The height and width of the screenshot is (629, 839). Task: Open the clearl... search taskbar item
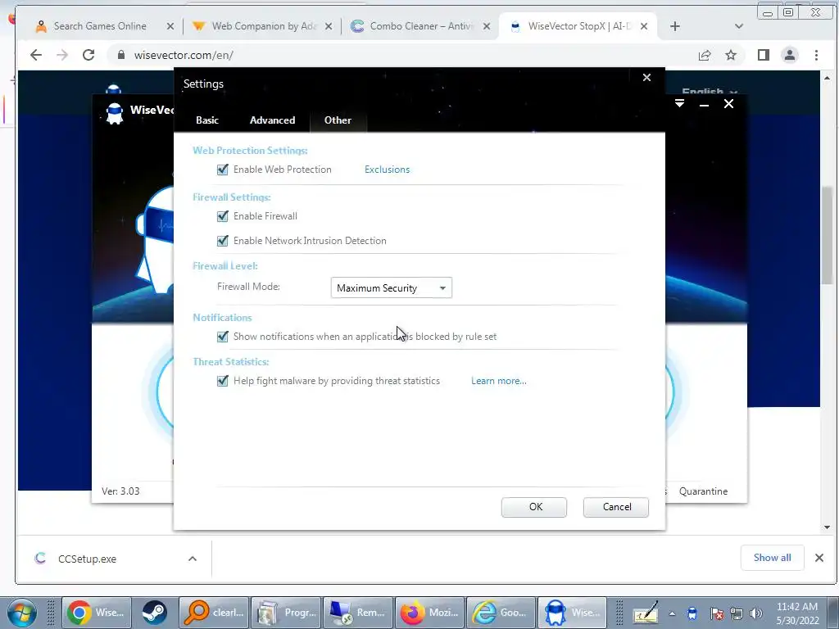point(214,613)
